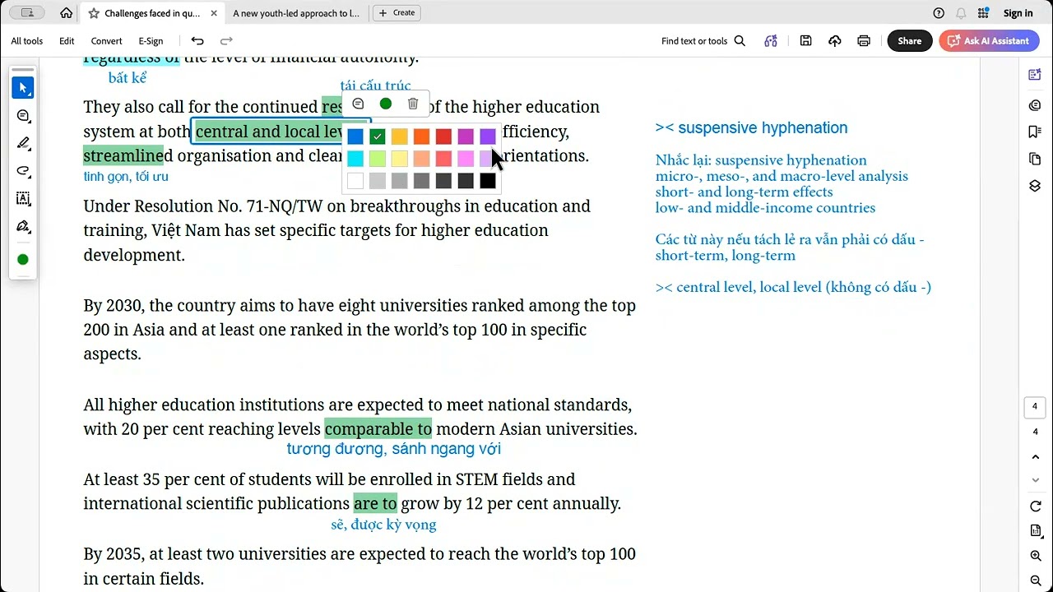Close the 'Challenges faced in qu...' tab
The image size is (1053, 592).
click(214, 13)
